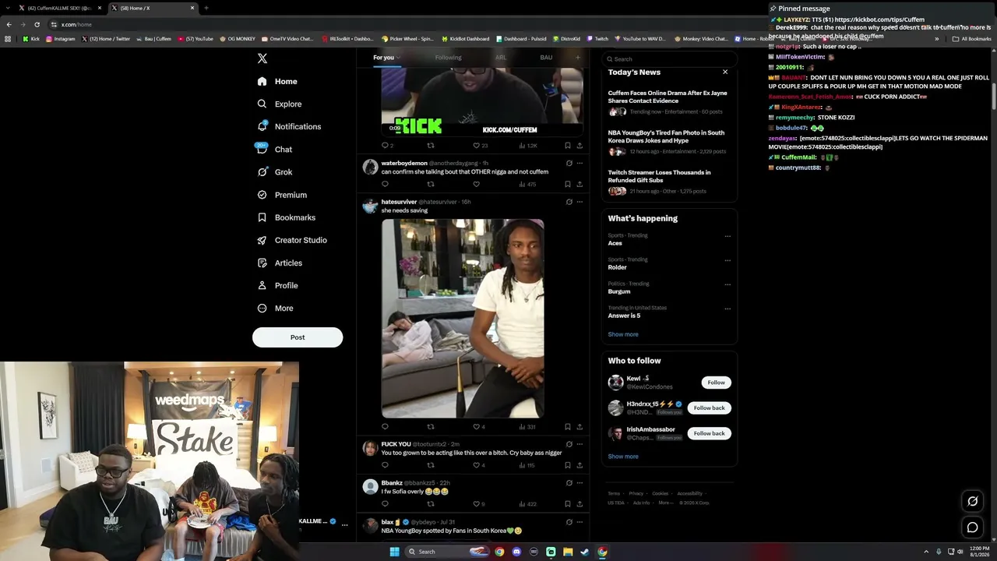
Task: Click the X search field
Action: (x=669, y=59)
